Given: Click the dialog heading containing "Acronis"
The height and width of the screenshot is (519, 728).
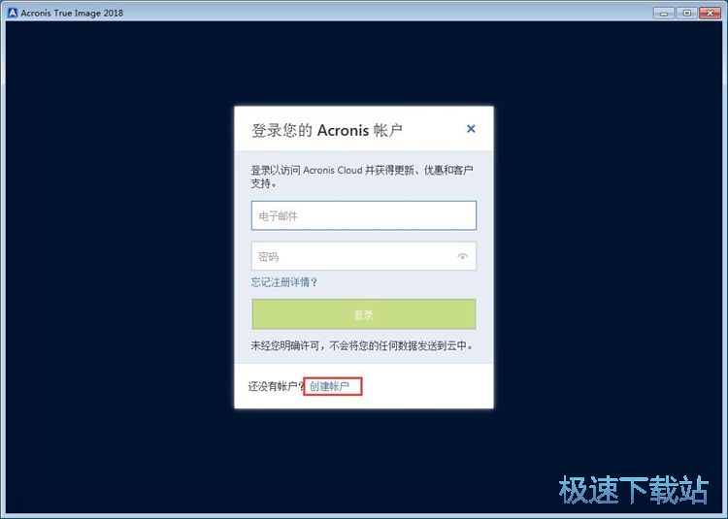Looking at the screenshot, I should pos(327,130).
